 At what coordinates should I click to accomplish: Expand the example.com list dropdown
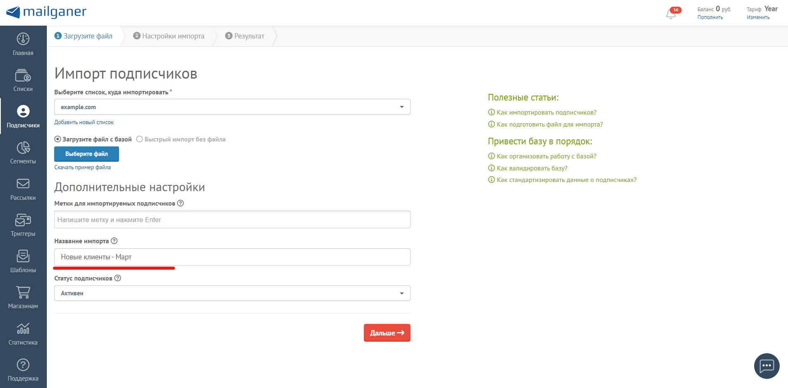(x=232, y=107)
